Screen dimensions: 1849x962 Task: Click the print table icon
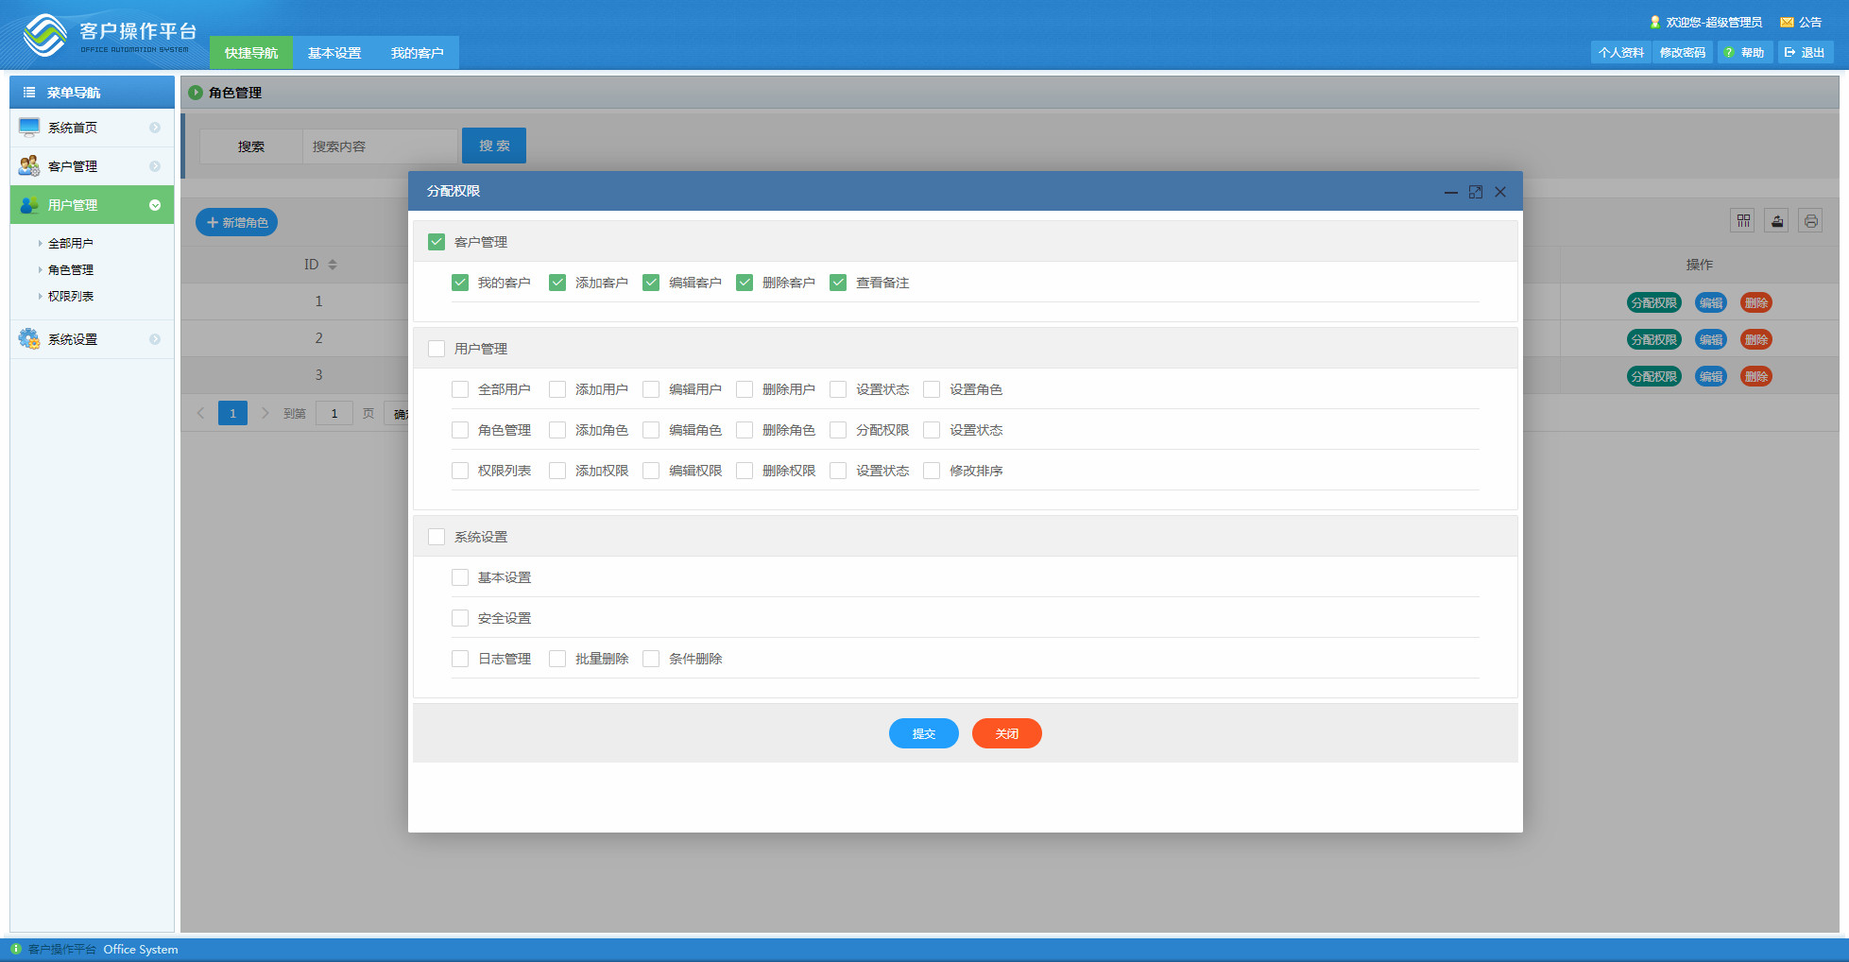pos(1810,221)
